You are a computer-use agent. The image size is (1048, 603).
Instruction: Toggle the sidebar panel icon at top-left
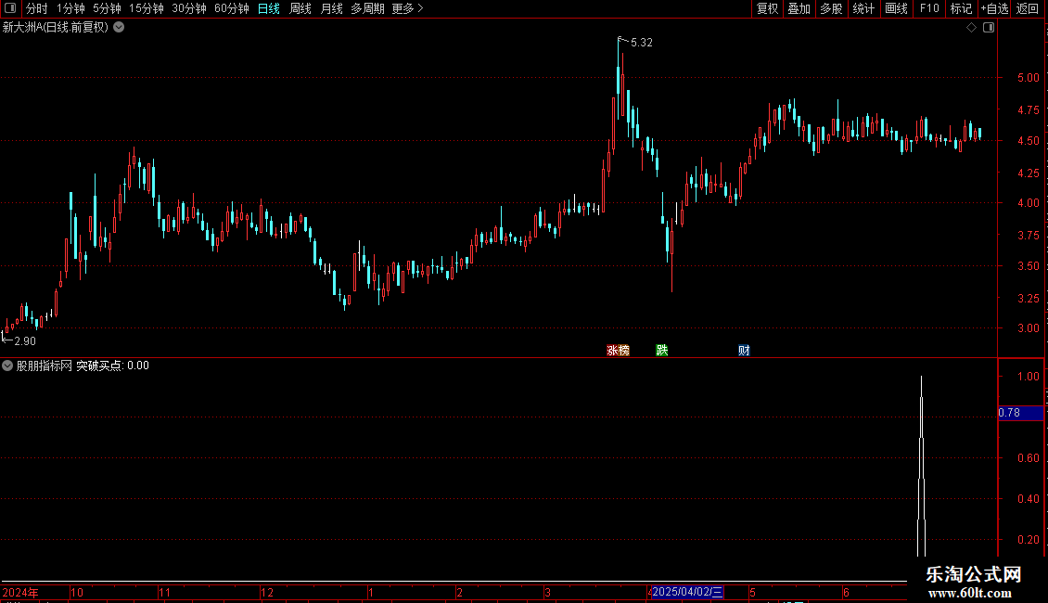[10, 8]
